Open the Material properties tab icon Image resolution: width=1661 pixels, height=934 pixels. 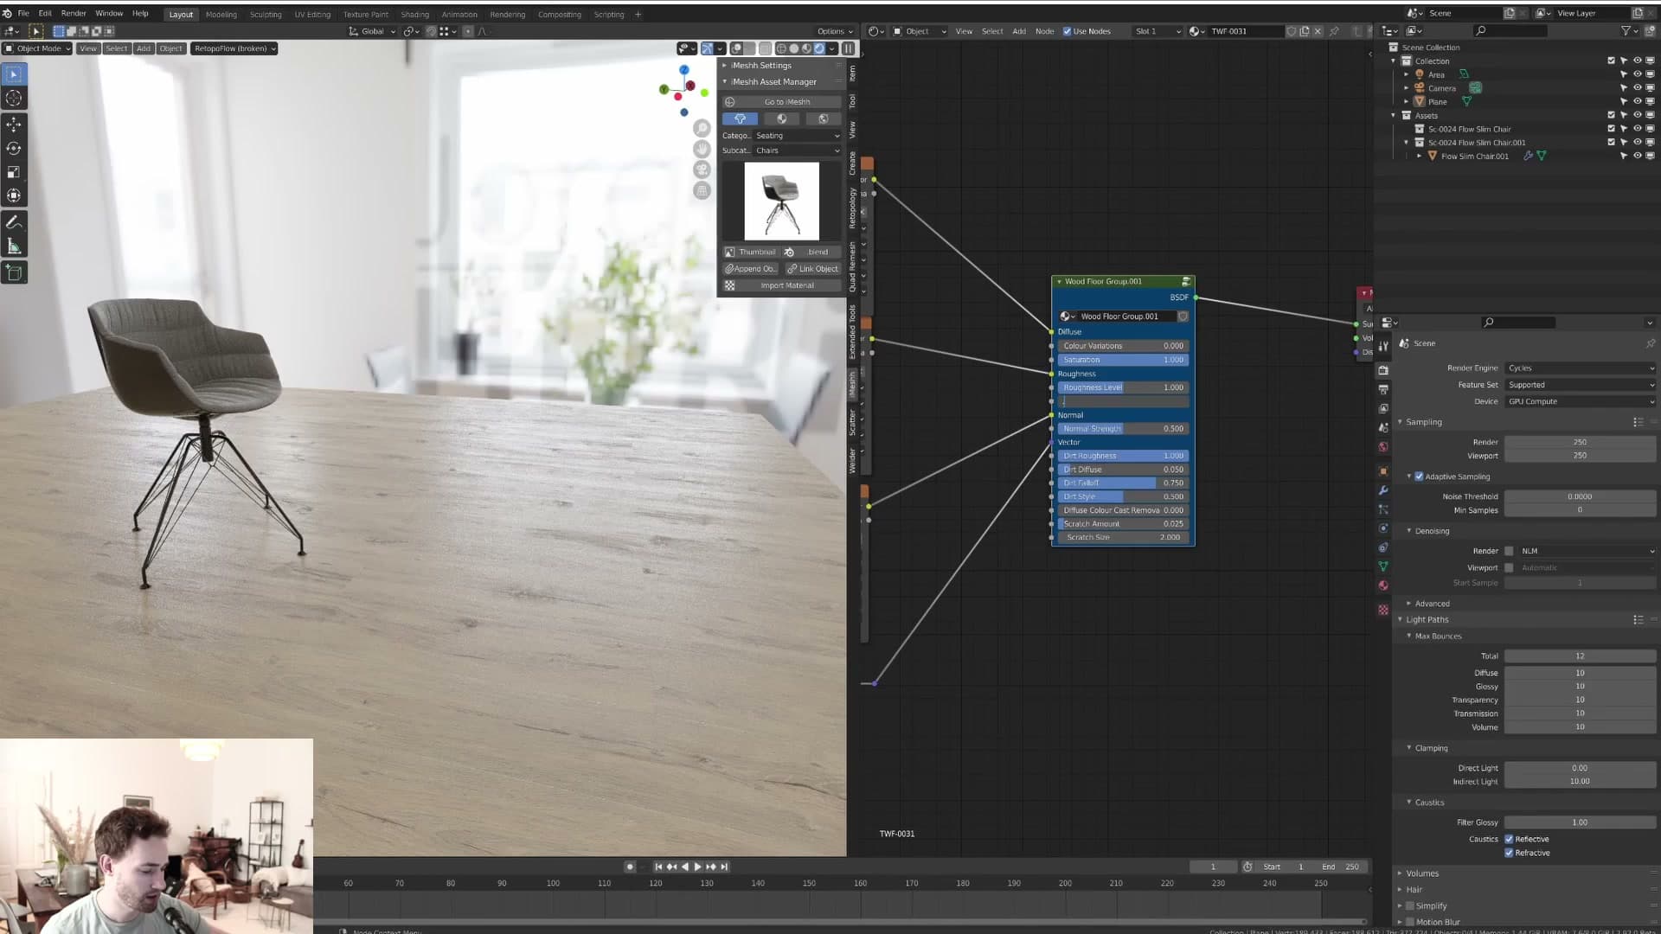(1383, 585)
